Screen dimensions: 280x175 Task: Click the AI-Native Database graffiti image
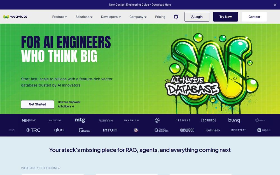(x=211, y=73)
